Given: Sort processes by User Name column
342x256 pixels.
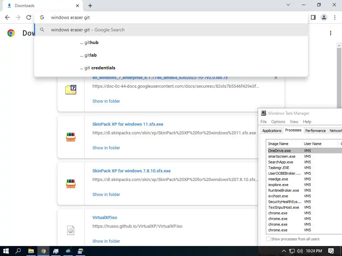Looking at the screenshot, I should coord(320,144).
